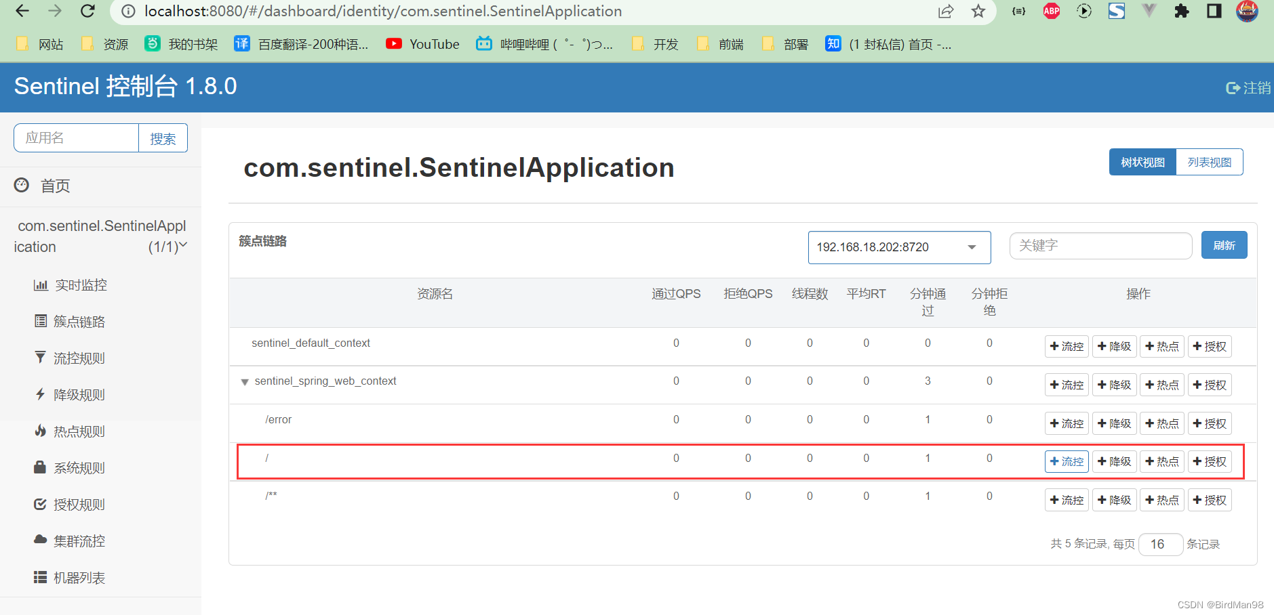This screenshot has width=1274, height=615.
Task: Switch to 树状视图 tree view
Action: pyautogui.click(x=1142, y=163)
